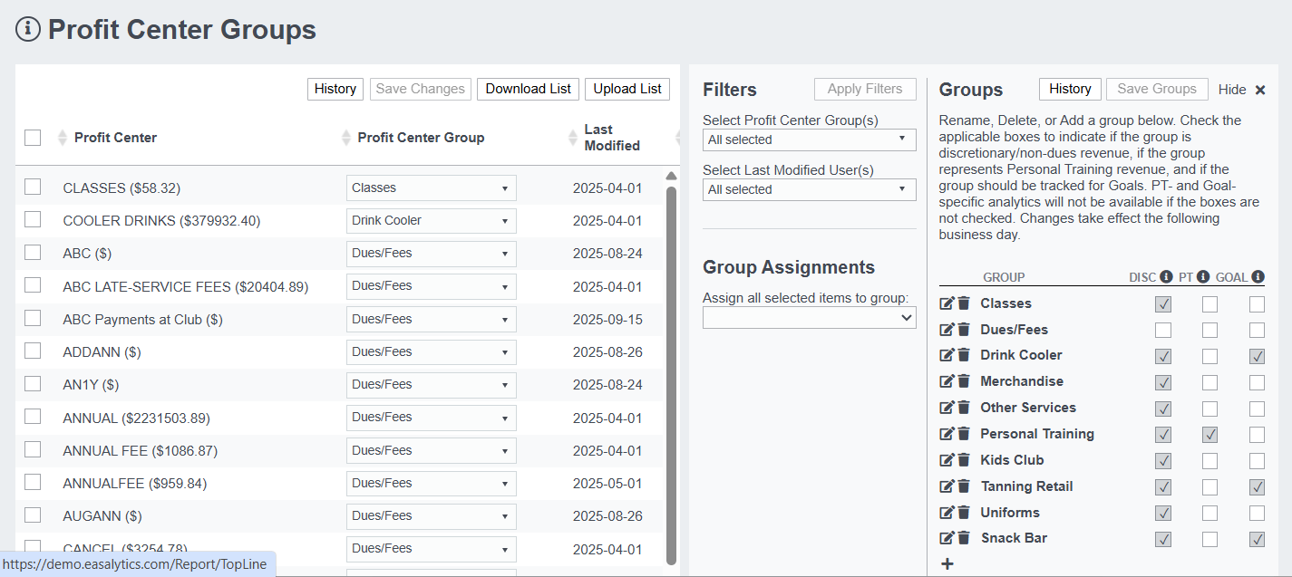The image size is (1292, 577).
Task: Open the DISC column info tooltip icon
Action: pyautogui.click(x=1166, y=277)
